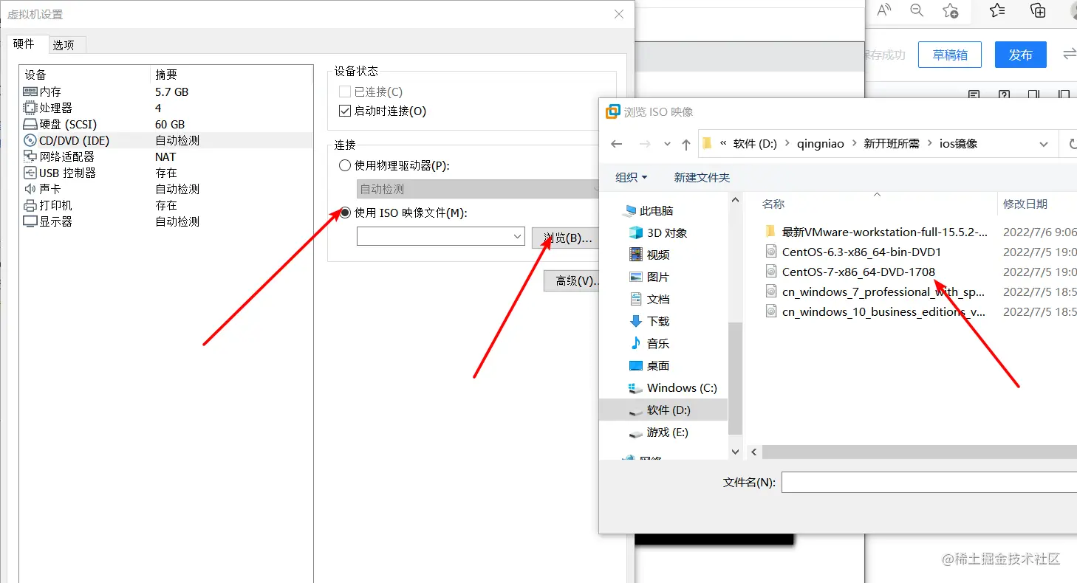
Task: Click the blue 发布 button
Action: 1021,55
